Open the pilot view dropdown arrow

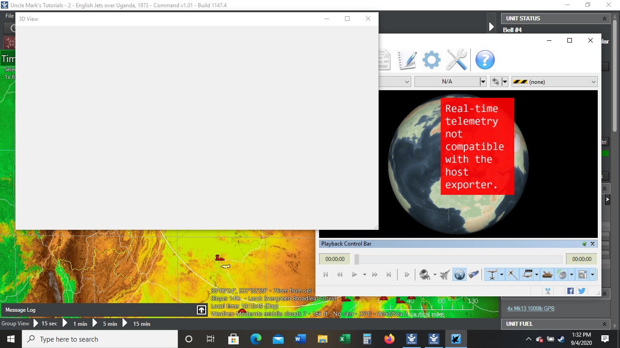434,275
